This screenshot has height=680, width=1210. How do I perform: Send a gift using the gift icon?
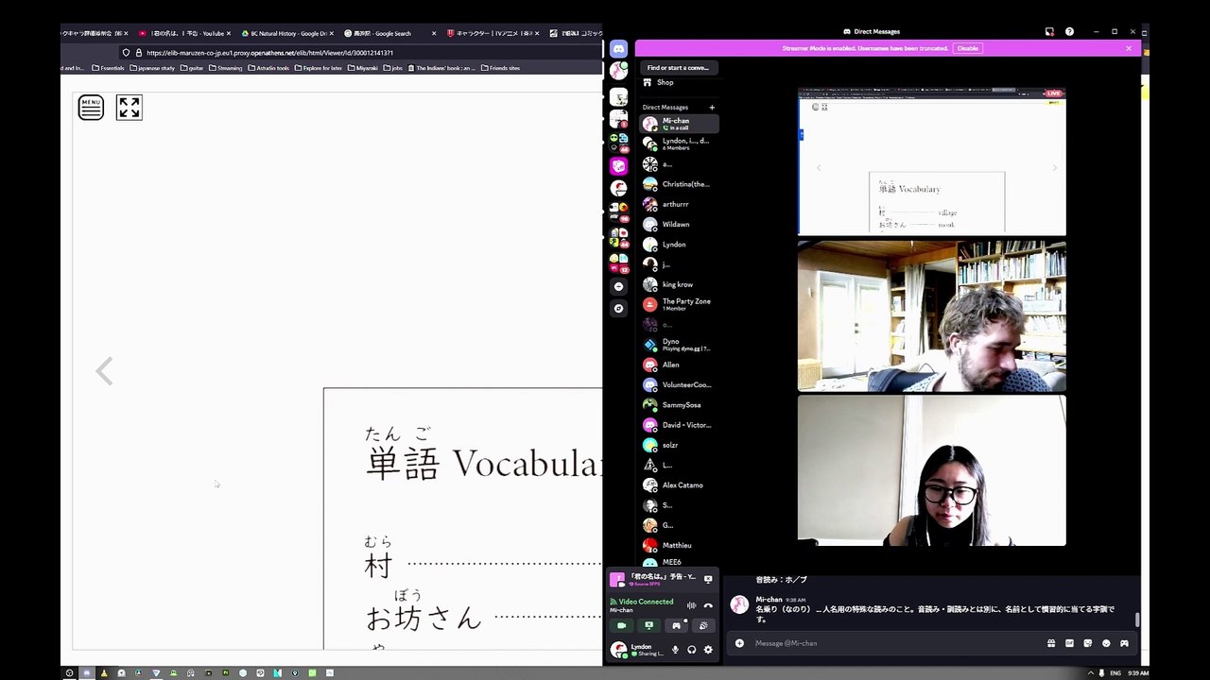pos(1051,643)
